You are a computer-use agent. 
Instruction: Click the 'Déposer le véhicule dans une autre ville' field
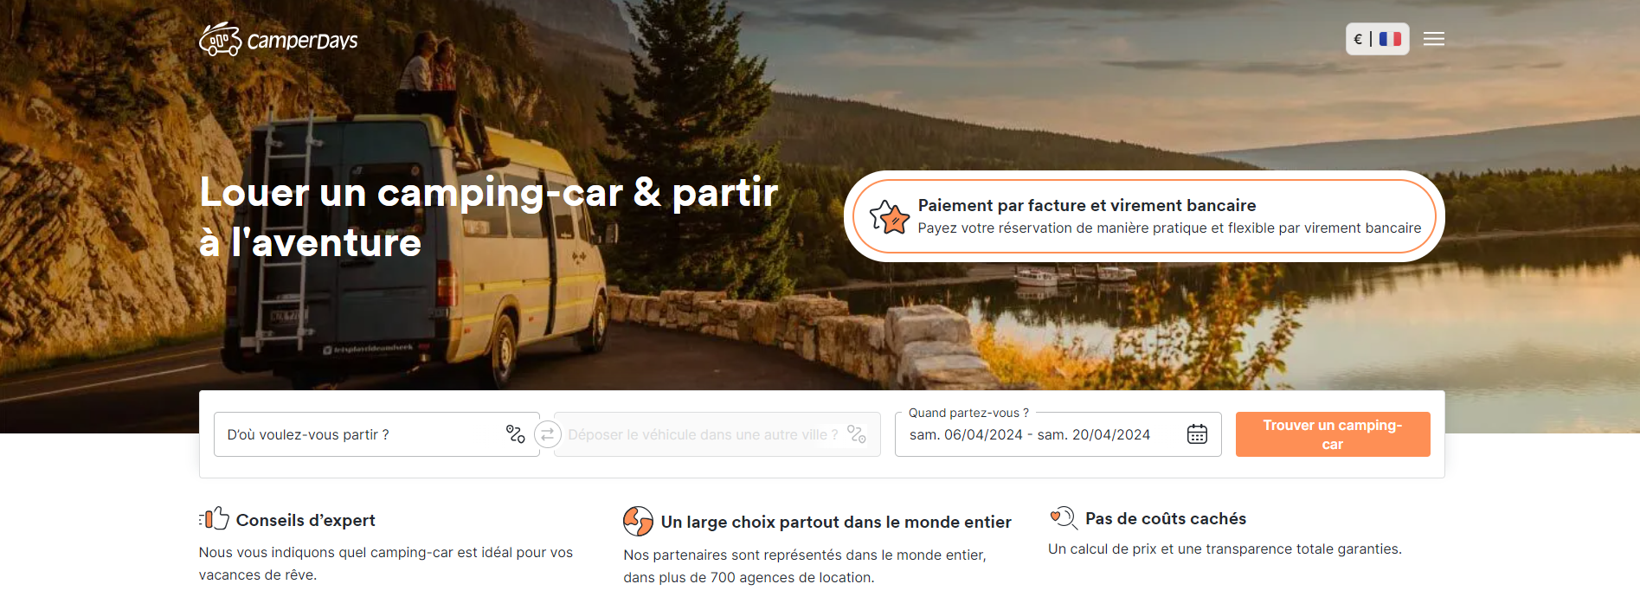(x=717, y=434)
